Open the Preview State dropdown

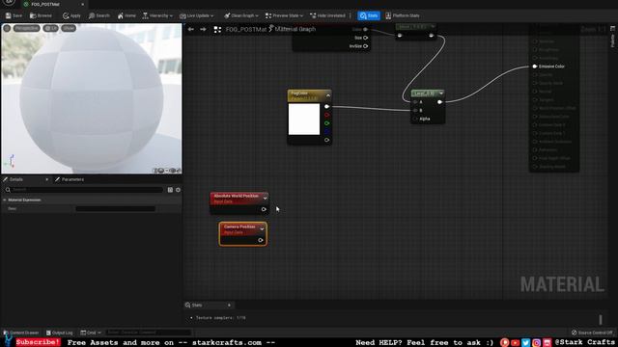284,15
